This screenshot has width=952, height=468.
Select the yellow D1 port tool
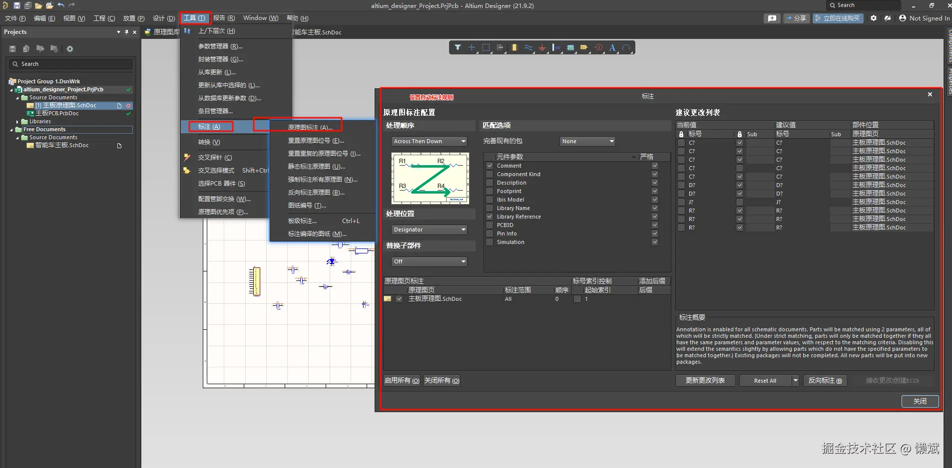(x=584, y=47)
